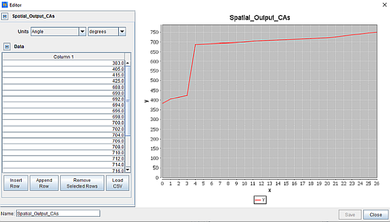Viewport: 390px width, 222px height.
Task: Click the Close button
Action: coord(376,215)
